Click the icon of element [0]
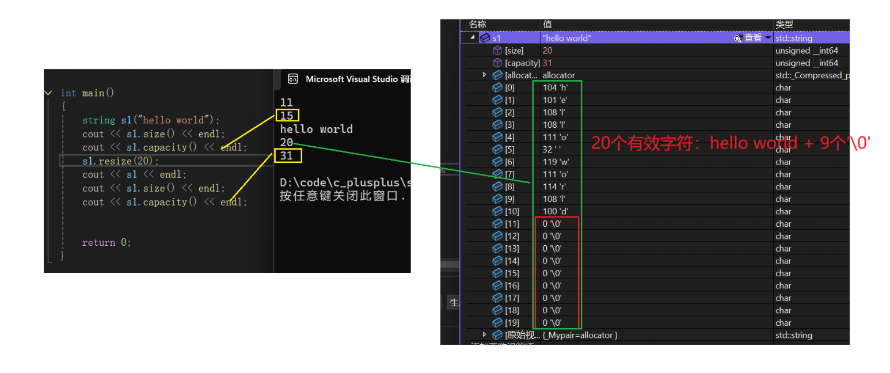890x373 pixels. coord(497,87)
